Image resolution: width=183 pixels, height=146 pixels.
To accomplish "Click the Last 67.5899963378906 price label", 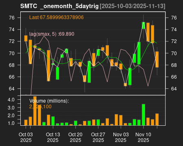I will [57, 17].
